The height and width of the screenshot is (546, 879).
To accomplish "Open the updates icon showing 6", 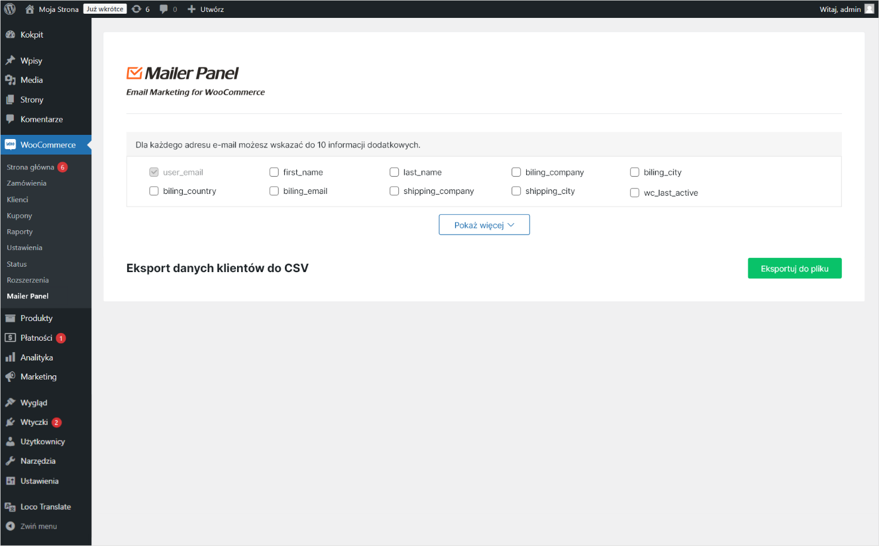I will (x=136, y=9).
